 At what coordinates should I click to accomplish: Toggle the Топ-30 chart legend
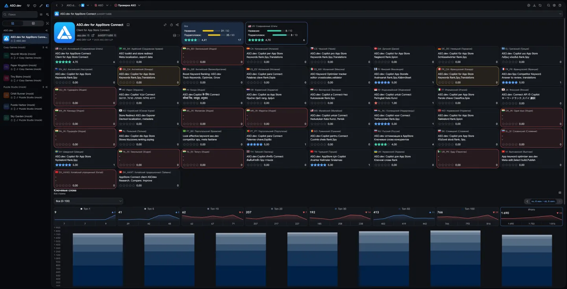(341, 209)
